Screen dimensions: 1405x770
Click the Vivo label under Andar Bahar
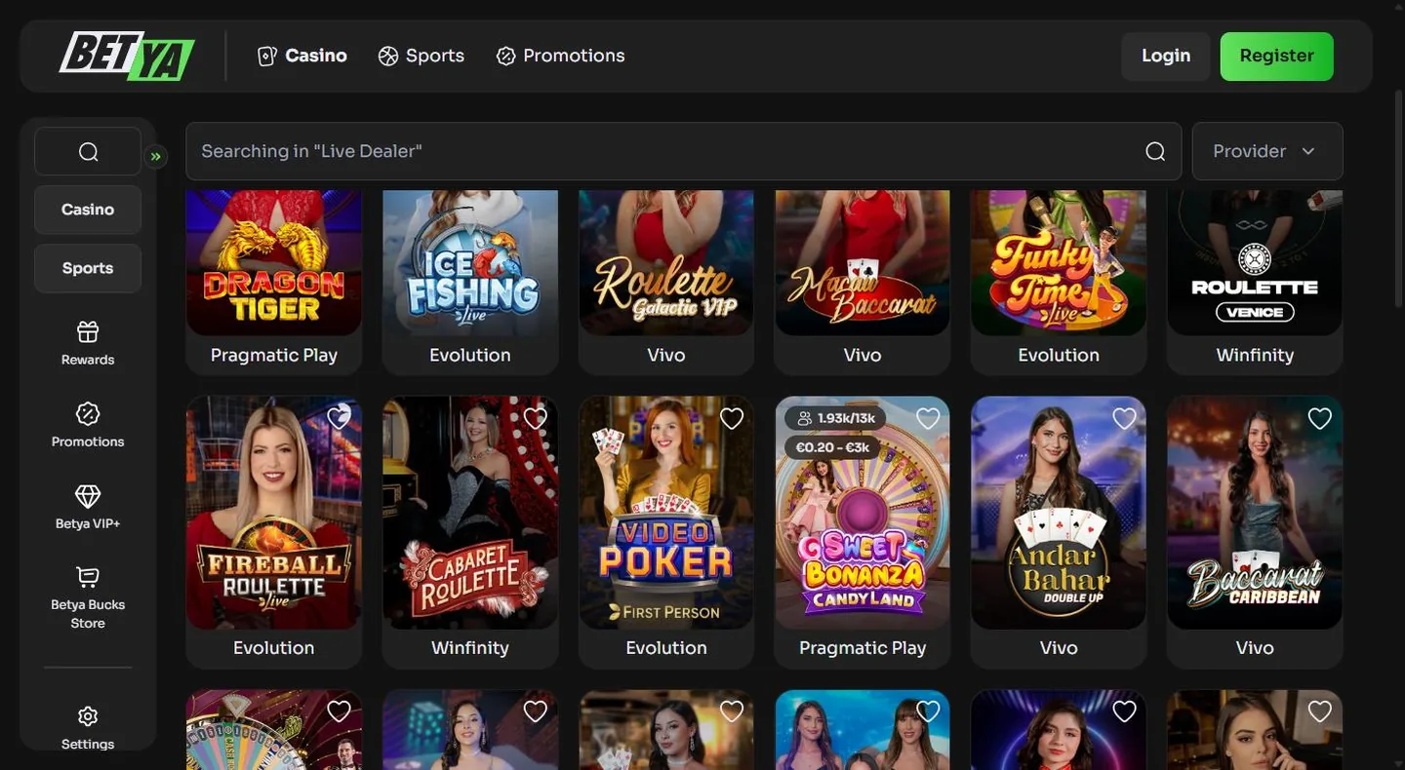click(x=1059, y=647)
